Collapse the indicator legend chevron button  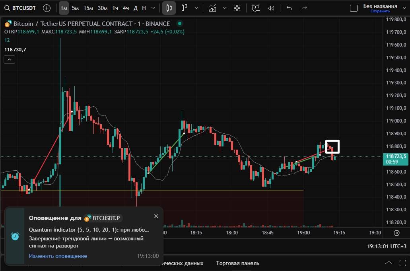point(10,60)
